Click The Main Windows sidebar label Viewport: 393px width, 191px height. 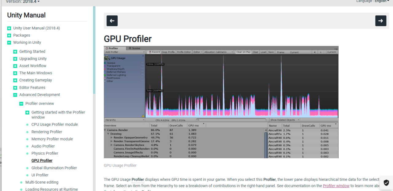pos(36,73)
